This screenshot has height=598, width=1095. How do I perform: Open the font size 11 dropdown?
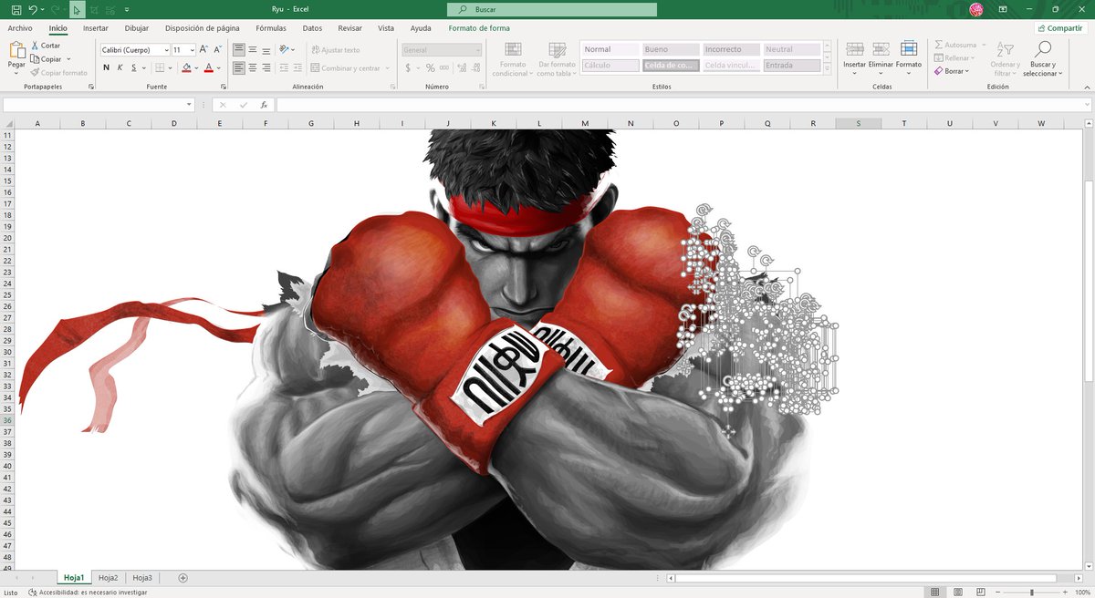192,50
